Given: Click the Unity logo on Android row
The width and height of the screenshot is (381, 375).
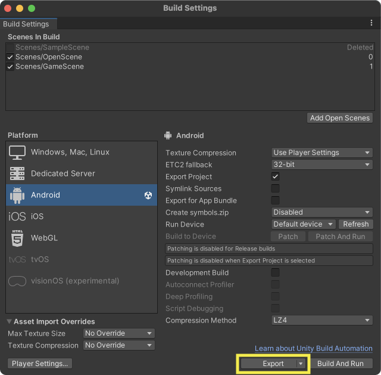Looking at the screenshot, I should [148, 195].
